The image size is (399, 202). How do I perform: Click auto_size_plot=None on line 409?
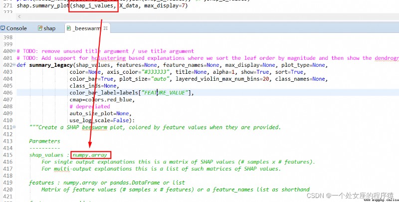click(x=99, y=113)
